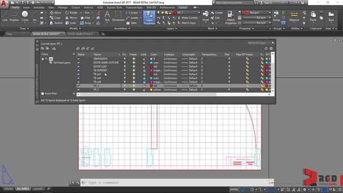Click the layer manager settings gear icon
The width and height of the screenshot is (343, 193).
pos(271,48)
